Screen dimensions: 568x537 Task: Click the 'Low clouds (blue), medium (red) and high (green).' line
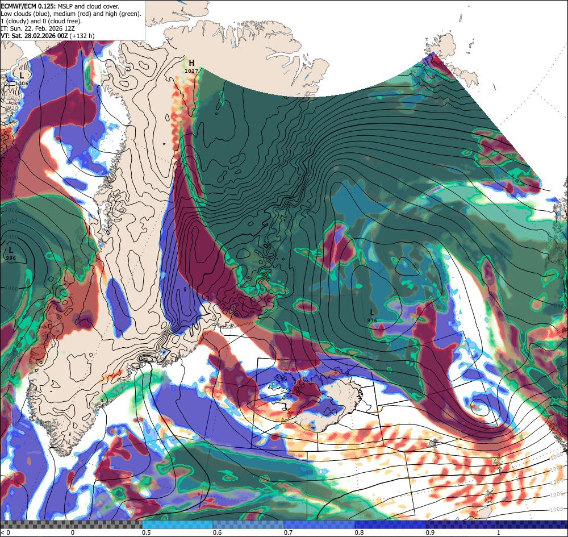(x=71, y=14)
